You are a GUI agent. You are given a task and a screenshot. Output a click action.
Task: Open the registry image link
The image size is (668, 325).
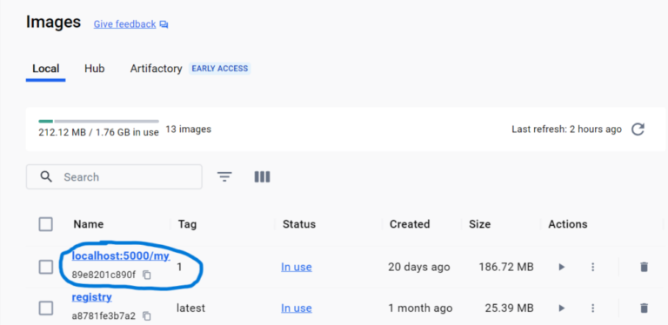click(92, 297)
